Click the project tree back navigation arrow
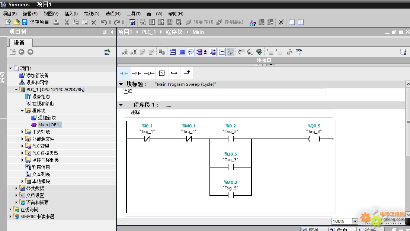410x231 pixels. [22, 52]
